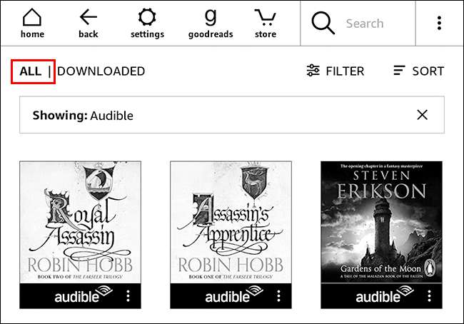Viewport: 464px width, 324px height.
Task: Open Gardens of the Moon three-dot menu
Action: [x=429, y=296]
